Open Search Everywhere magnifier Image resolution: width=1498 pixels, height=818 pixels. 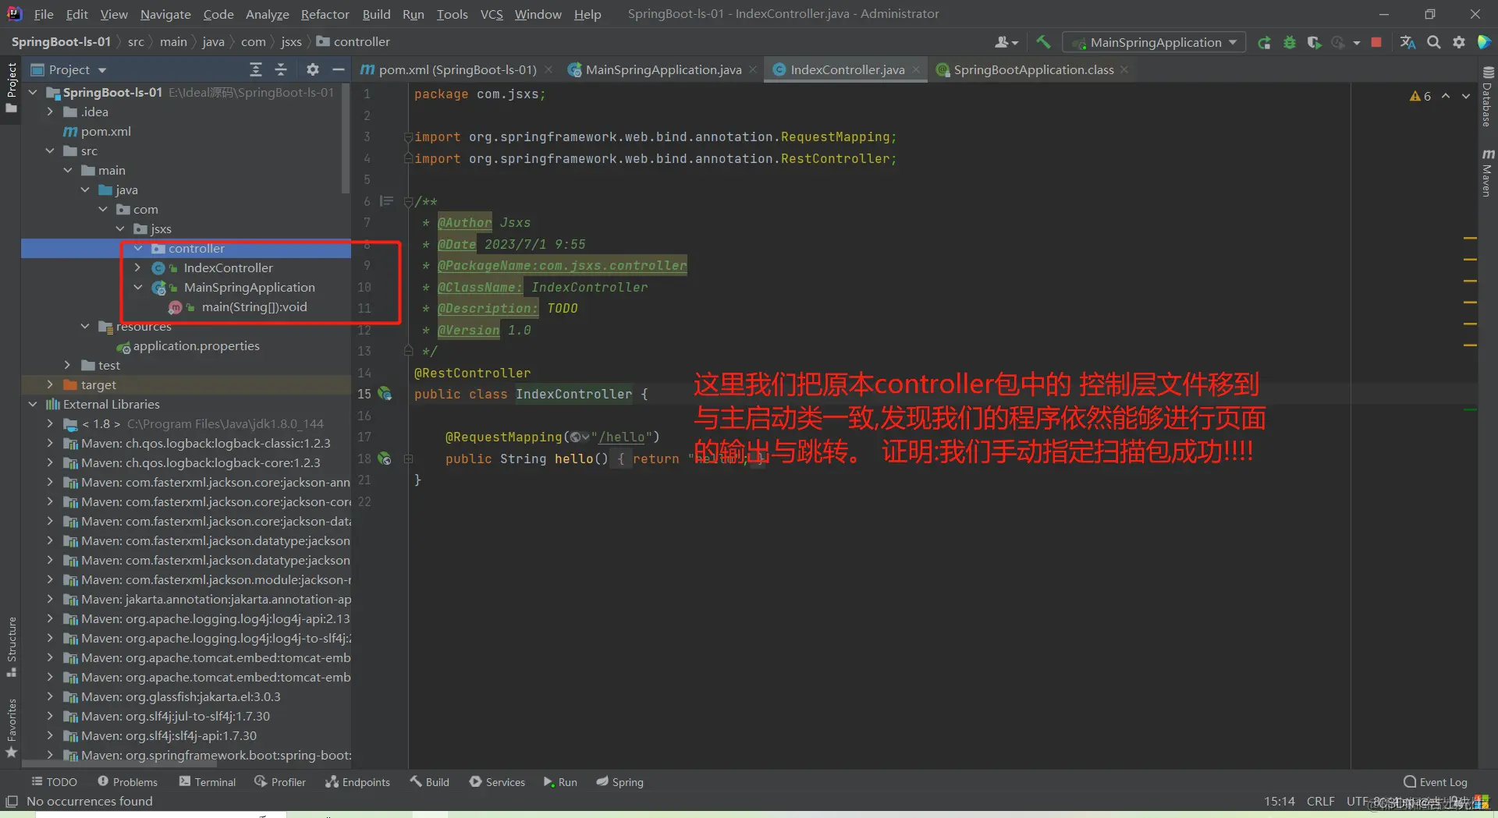click(1434, 42)
